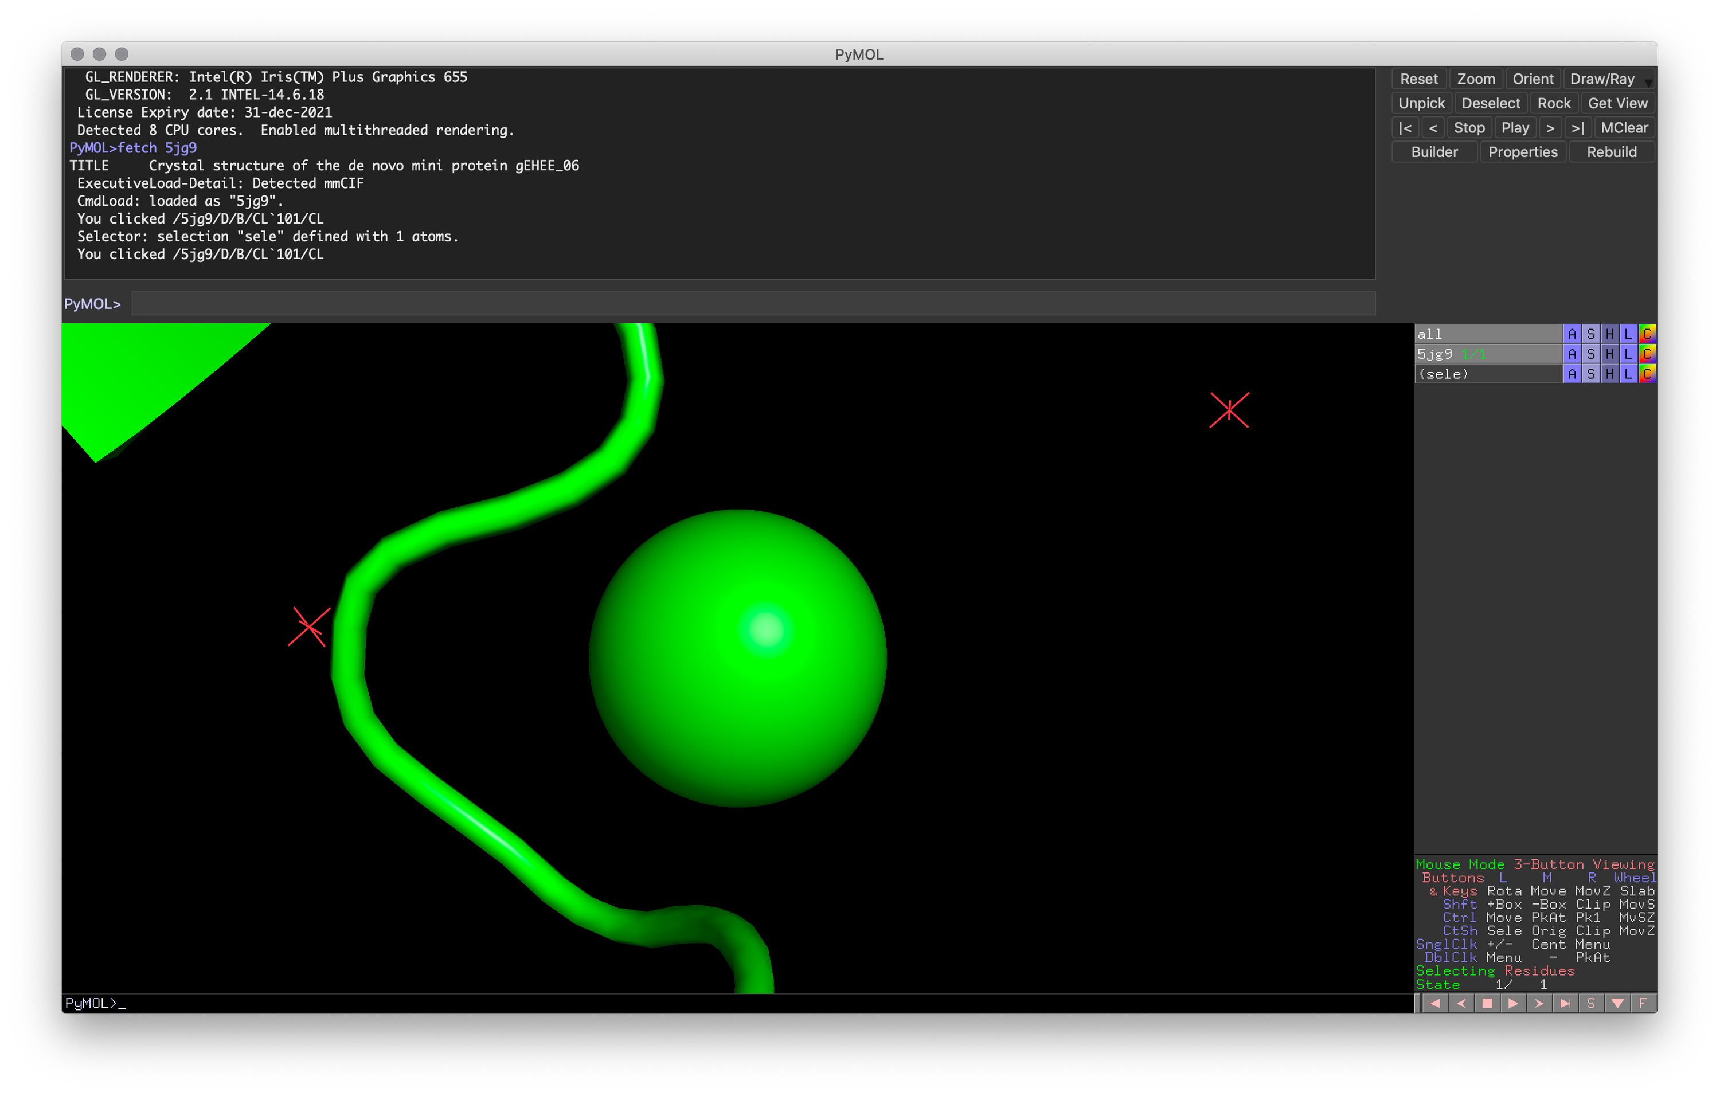The image size is (1720, 1096).
Task: Stop playback using bottom square icon
Action: (x=1487, y=1003)
